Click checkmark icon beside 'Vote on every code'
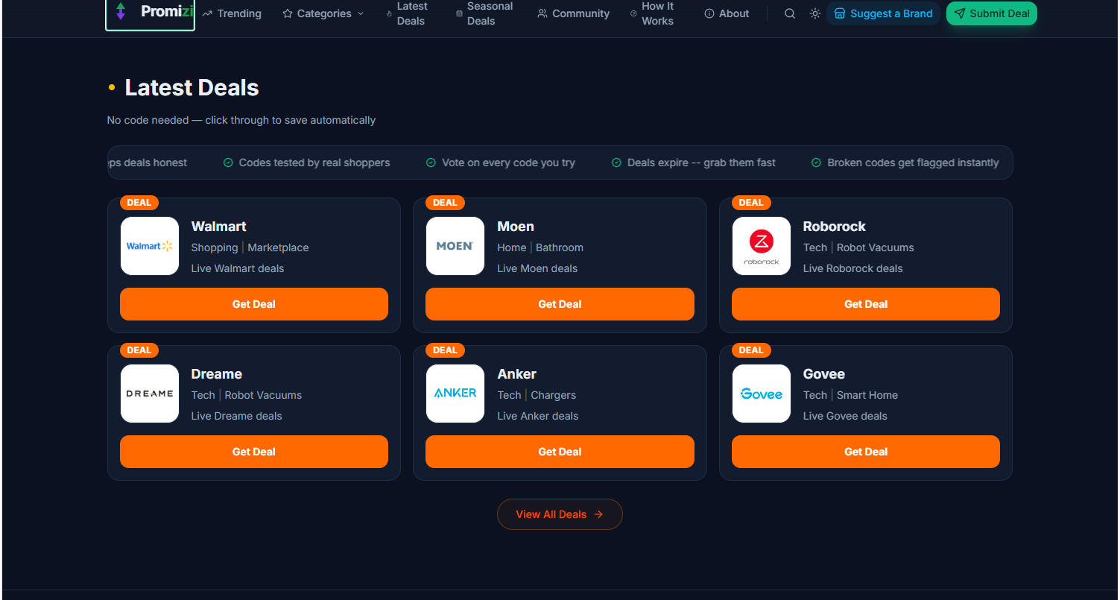 [x=431, y=162]
